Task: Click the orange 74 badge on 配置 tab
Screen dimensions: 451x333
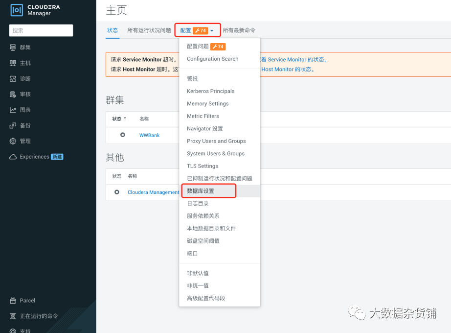Action: tap(201, 30)
